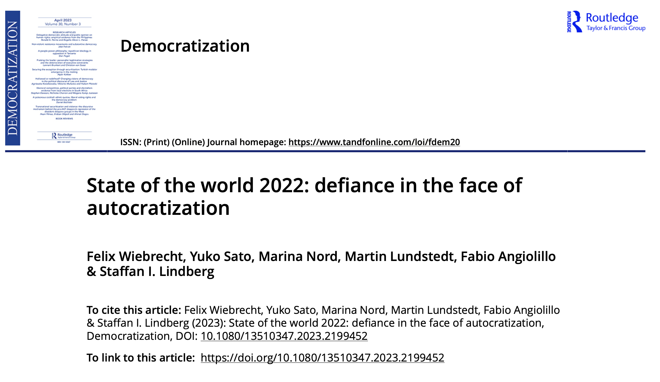
Task: Click 'Felix Wiebrecht' in the bold author list
Action: (x=136, y=256)
